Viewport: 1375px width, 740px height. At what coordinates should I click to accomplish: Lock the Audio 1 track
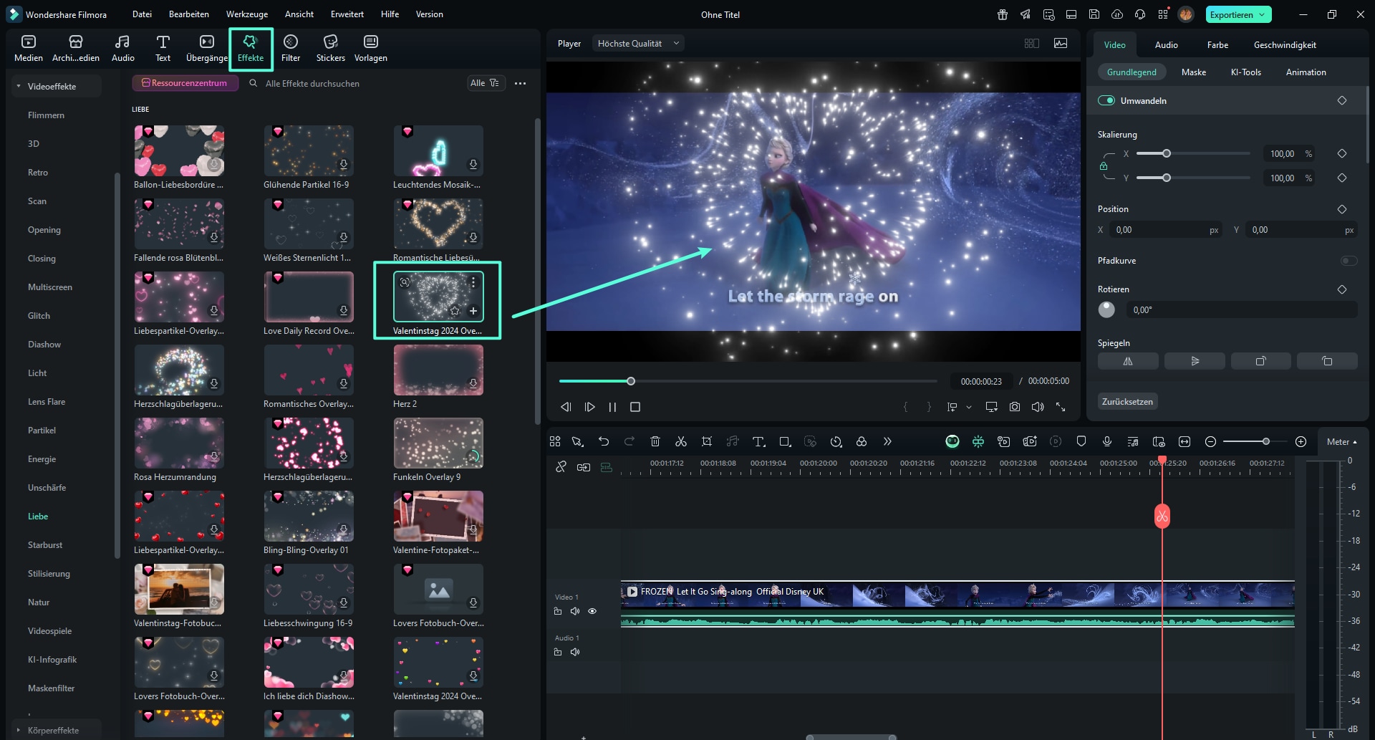(x=558, y=652)
